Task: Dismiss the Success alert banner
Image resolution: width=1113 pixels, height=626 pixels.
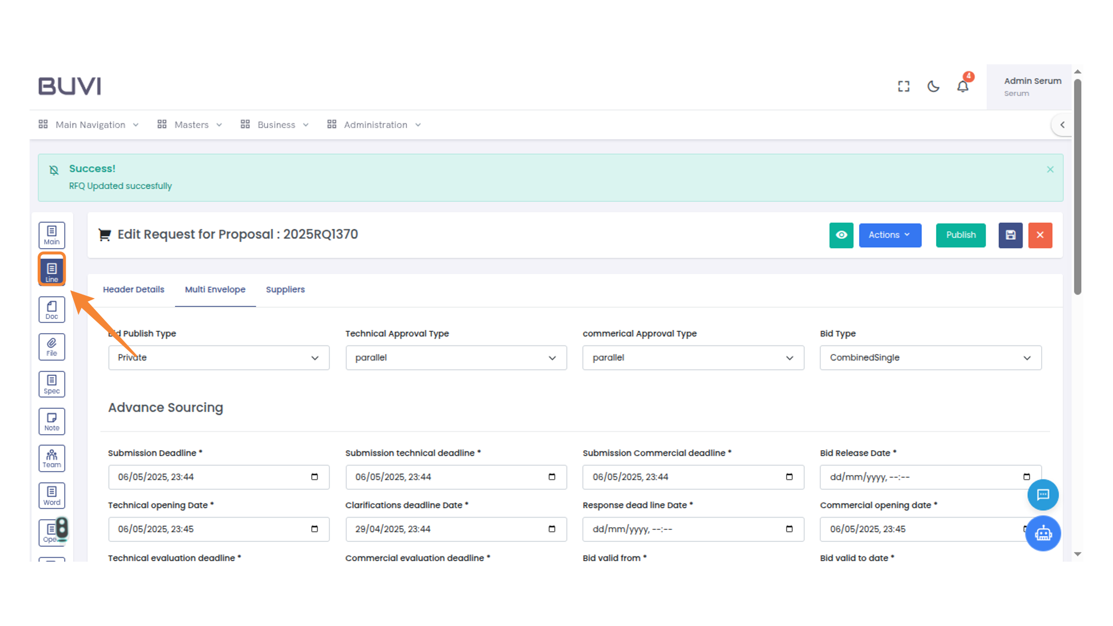Action: 1050,169
